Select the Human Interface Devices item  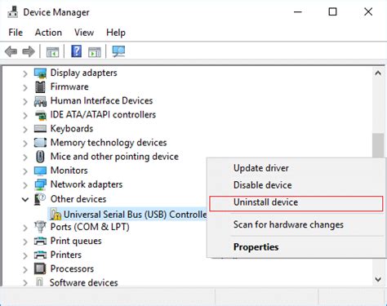(x=101, y=100)
